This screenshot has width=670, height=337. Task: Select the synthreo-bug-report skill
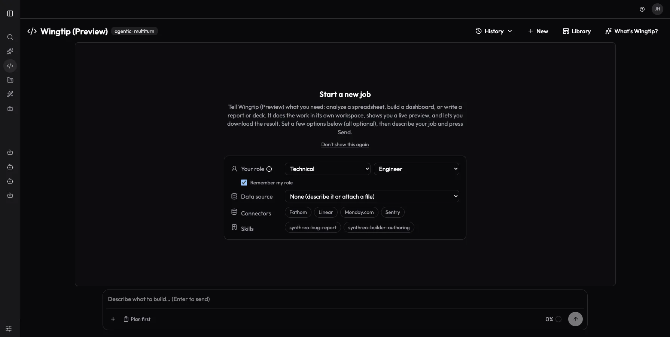313,227
